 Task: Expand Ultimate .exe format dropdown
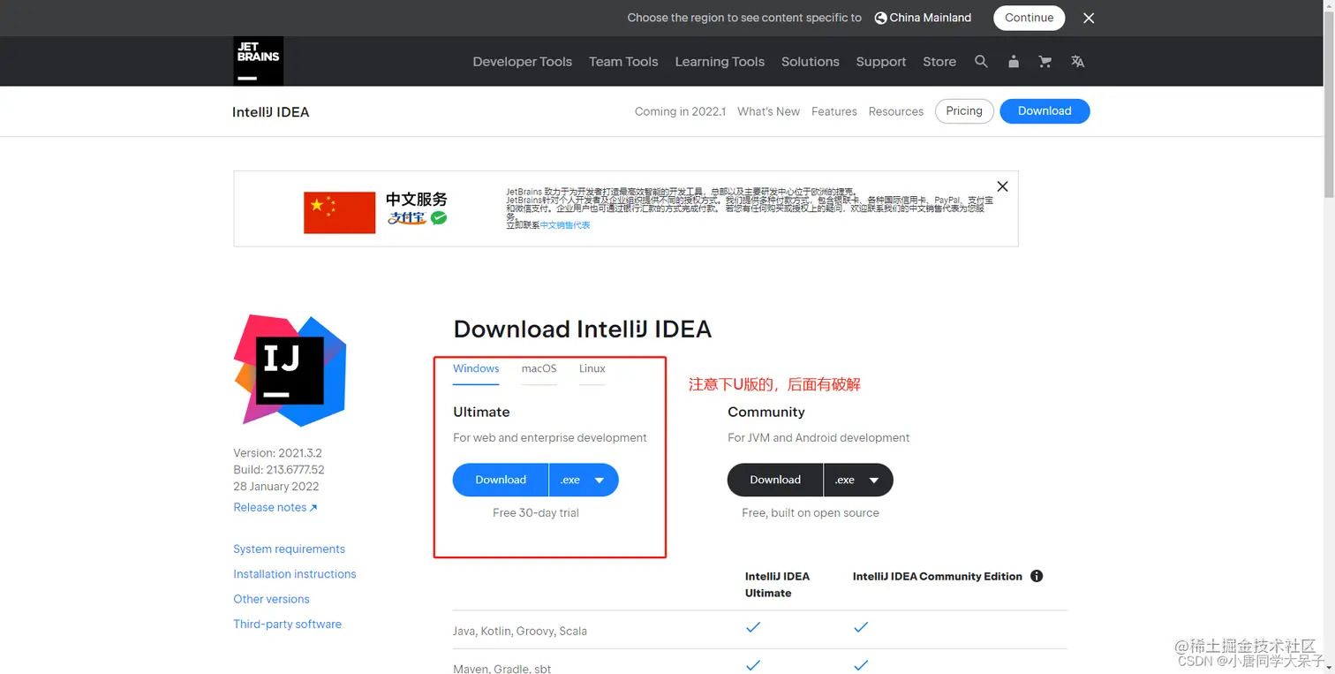pyautogui.click(x=584, y=480)
